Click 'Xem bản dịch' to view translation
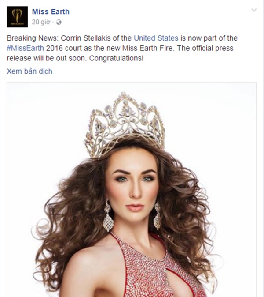Viewport: 264px width, 297px height. [29, 71]
